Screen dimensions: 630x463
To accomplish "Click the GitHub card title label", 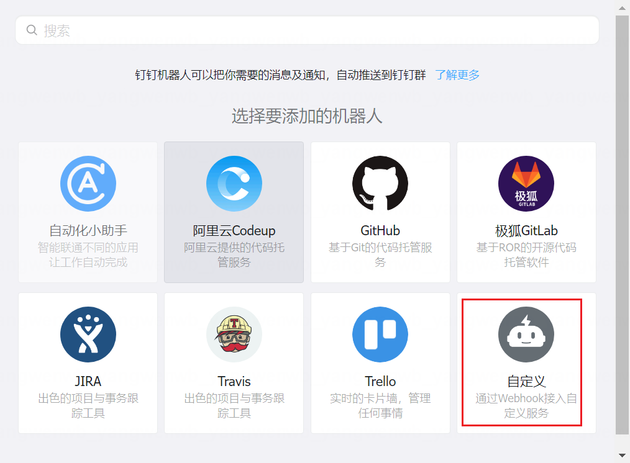I will tap(380, 231).
